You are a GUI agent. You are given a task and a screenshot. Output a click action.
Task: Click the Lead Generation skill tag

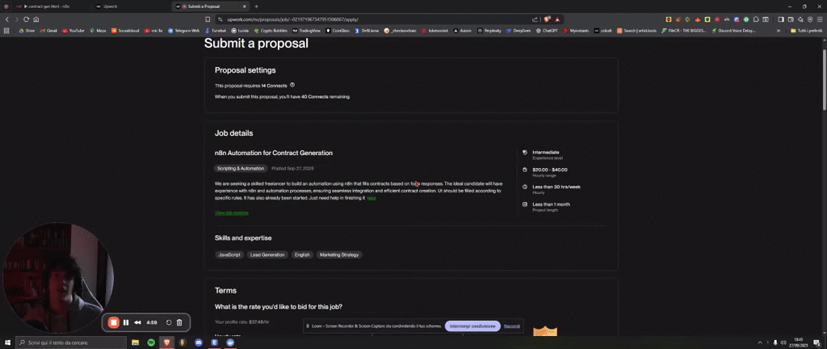267,254
